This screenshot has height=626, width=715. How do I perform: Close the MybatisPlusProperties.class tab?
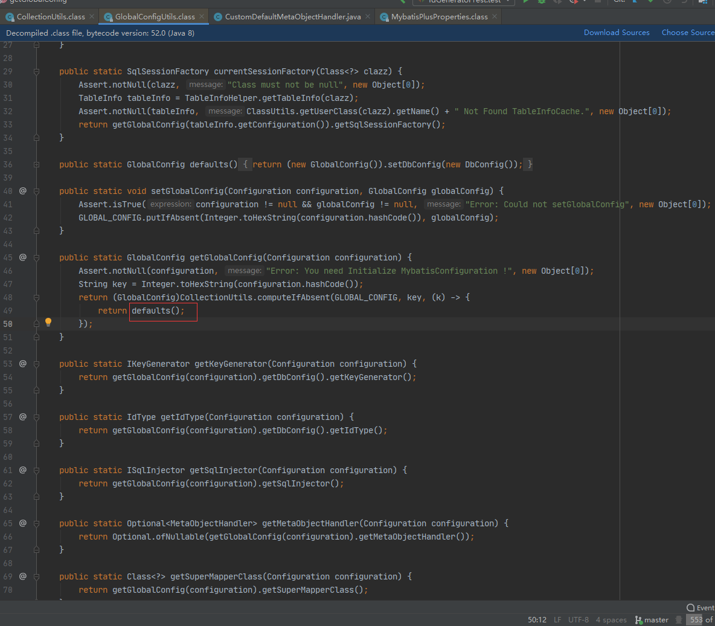coord(495,16)
